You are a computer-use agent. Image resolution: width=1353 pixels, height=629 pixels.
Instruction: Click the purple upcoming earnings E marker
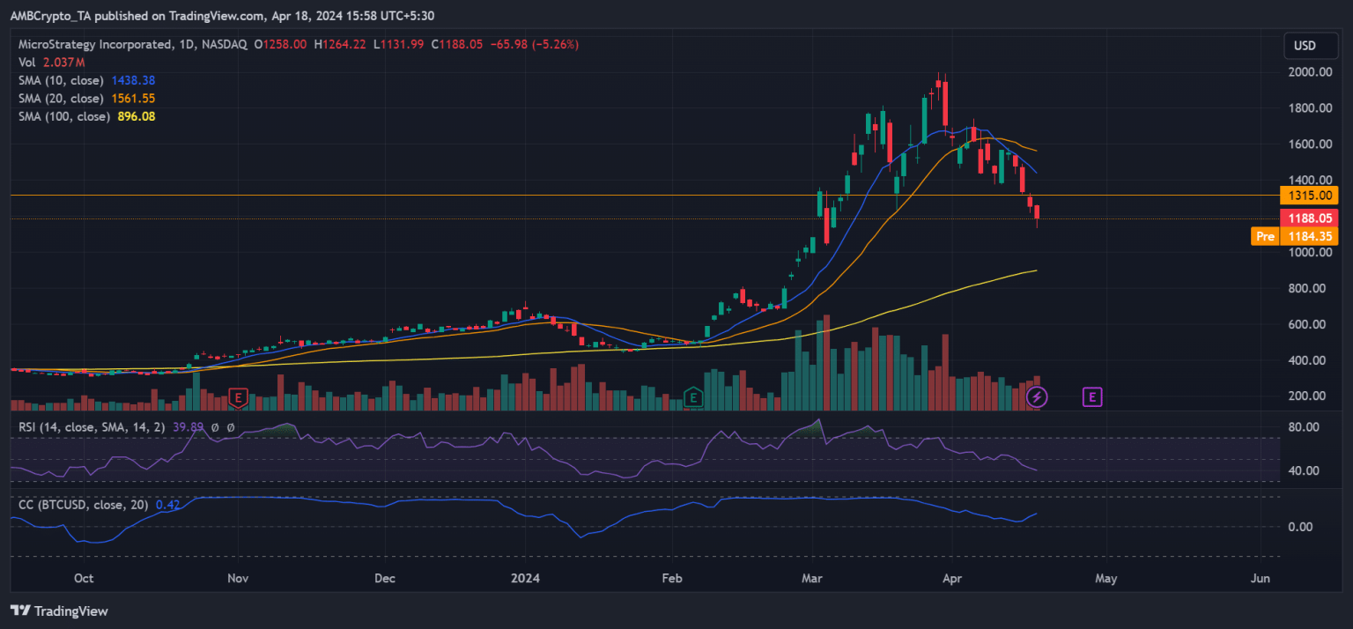click(x=1092, y=397)
